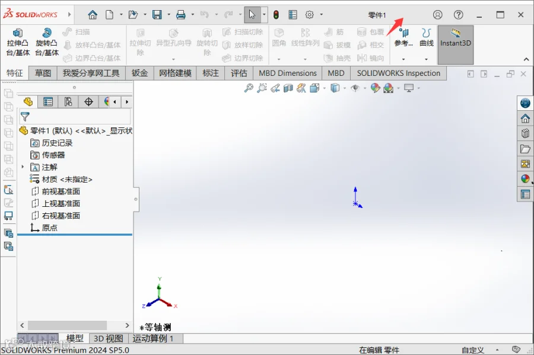Viewport: 534px width, 355px height.
Task: Open Design Library icon in the task pane
Action: (x=525, y=133)
